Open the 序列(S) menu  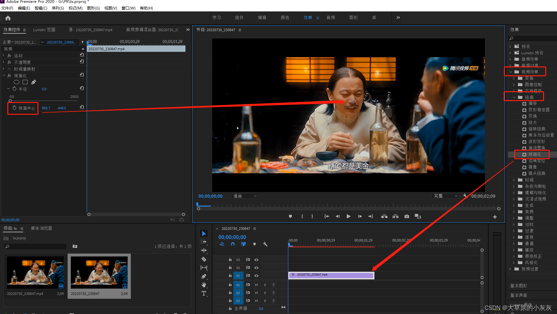[x=58, y=8]
